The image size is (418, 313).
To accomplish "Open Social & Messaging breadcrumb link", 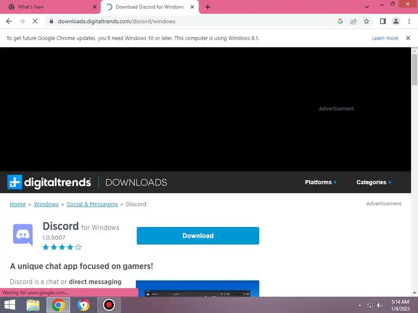I will [92, 204].
